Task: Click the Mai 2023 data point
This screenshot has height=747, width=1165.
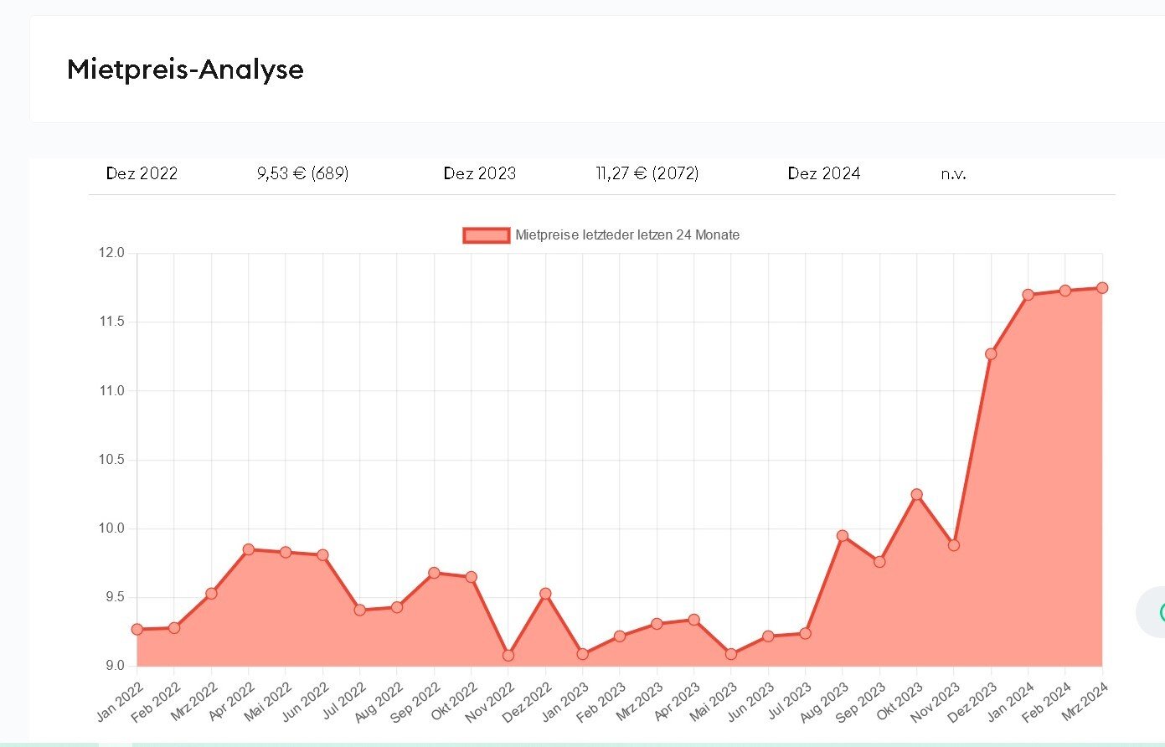Action: coord(731,654)
